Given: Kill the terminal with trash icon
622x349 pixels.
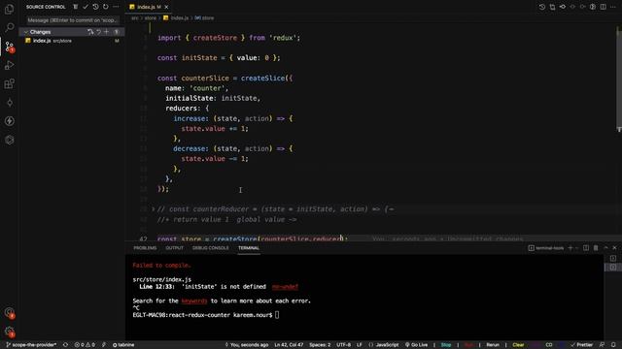Looking at the screenshot, I should pos(596,248).
